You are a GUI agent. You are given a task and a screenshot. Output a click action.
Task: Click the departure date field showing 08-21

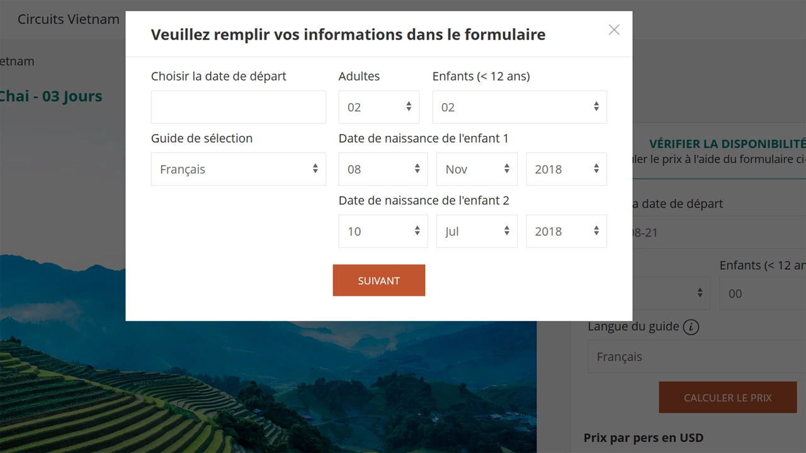[x=693, y=233]
